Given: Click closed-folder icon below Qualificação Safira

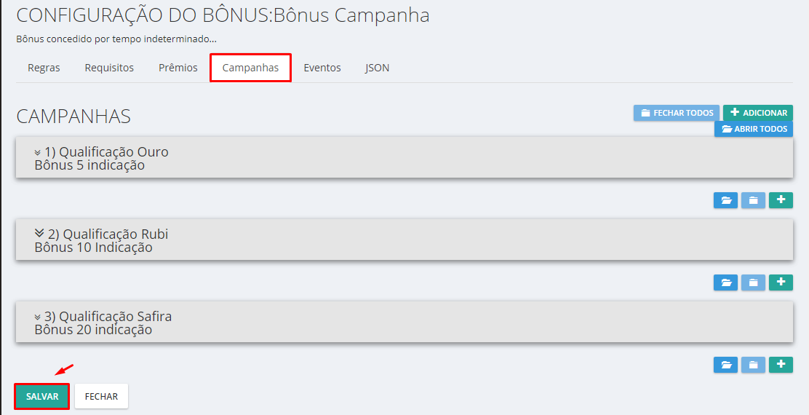Looking at the screenshot, I should [x=753, y=365].
